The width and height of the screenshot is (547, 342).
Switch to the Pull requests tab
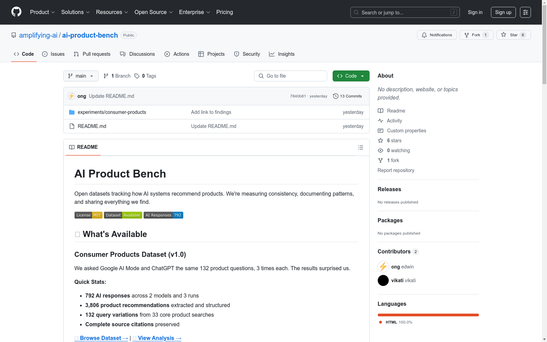click(92, 54)
